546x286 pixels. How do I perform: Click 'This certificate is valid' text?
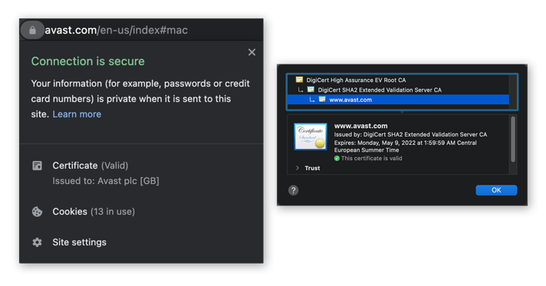(372, 159)
